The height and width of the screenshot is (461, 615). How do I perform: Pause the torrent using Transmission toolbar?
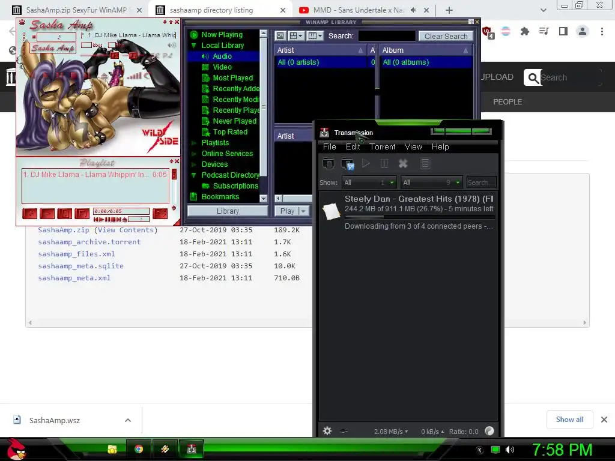coord(384,163)
